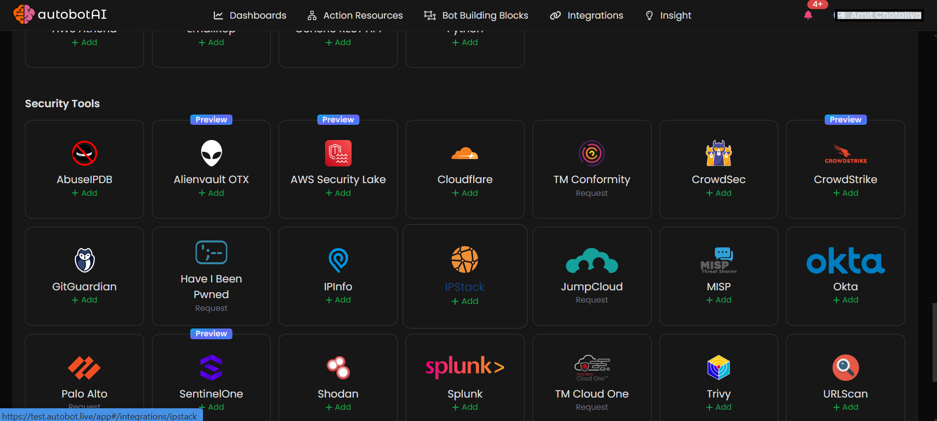Open the AWS Security Lake icon
937x421 pixels.
[338, 153]
